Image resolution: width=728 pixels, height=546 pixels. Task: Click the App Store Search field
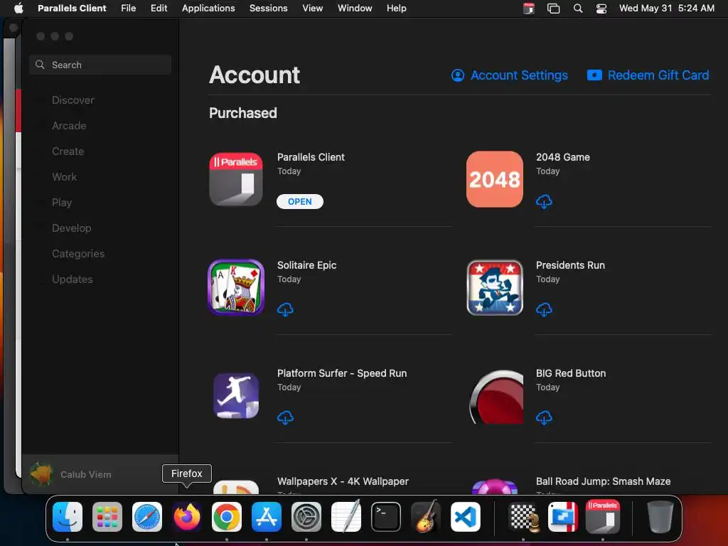(x=100, y=65)
